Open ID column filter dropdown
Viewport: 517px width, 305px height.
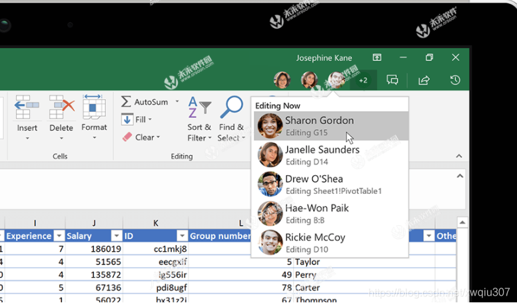tap(182, 236)
